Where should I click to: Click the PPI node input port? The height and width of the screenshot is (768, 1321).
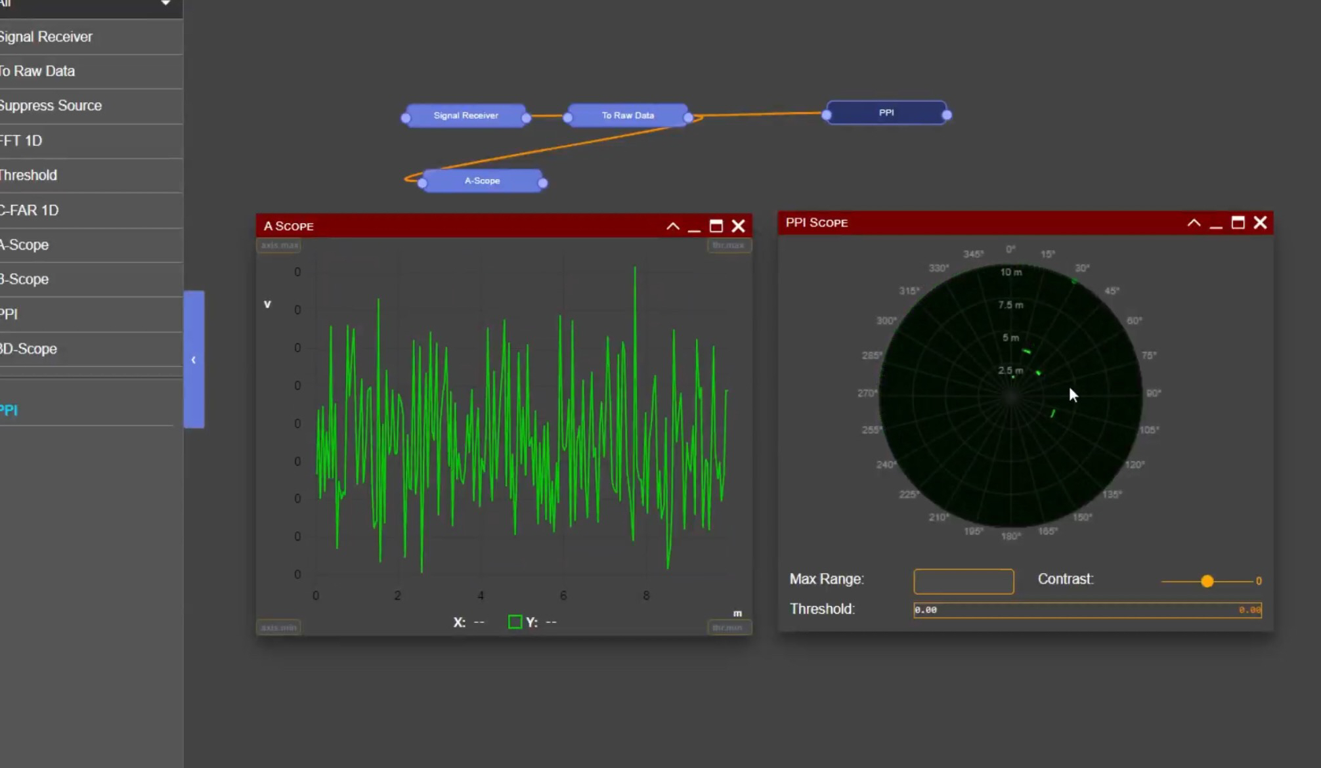pyautogui.click(x=827, y=116)
